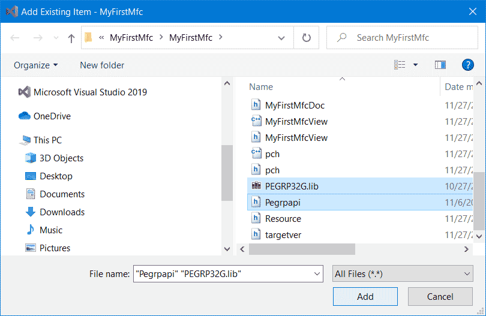Click the Add button
The width and height of the screenshot is (486, 316).
click(x=365, y=296)
